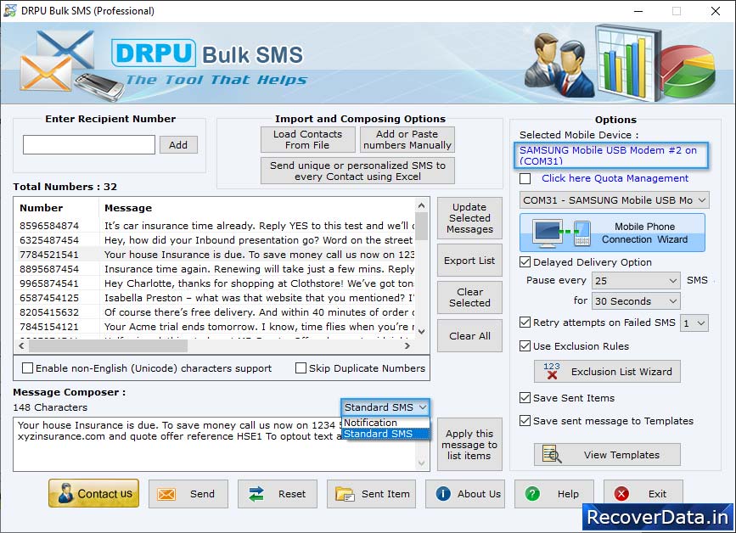Click the Message column header
This screenshot has width=736, height=533.
257,208
